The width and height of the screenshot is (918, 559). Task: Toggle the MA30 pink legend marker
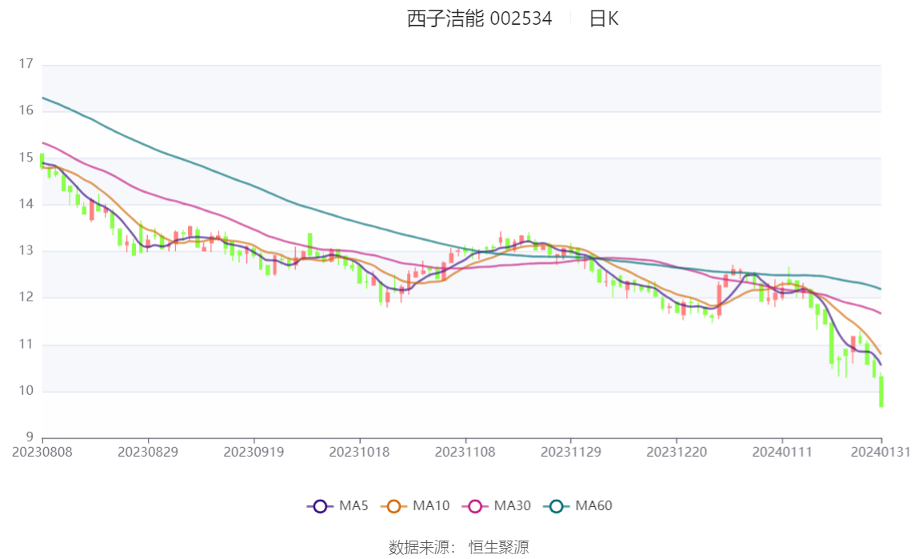(475, 506)
